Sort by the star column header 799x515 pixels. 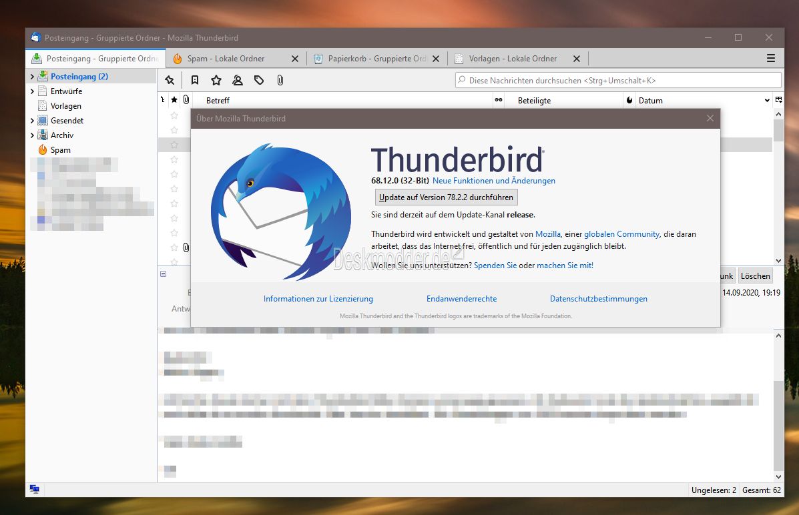[174, 100]
